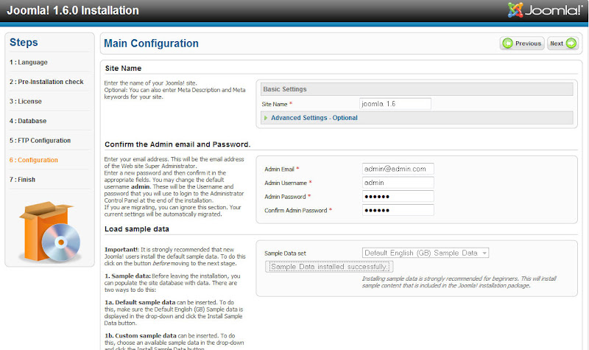This screenshot has height=350, width=589.
Task: Select step 2 : Pre-Installation check
Action: pos(46,82)
